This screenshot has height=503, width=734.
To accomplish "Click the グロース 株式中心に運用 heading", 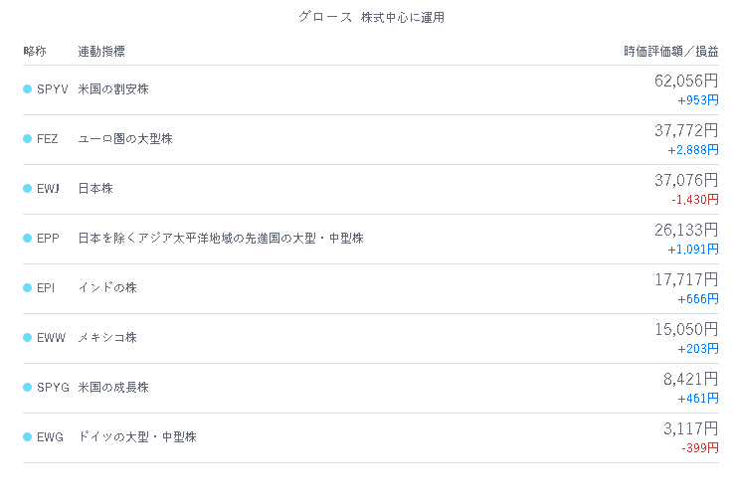I will pyautogui.click(x=372, y=17).
